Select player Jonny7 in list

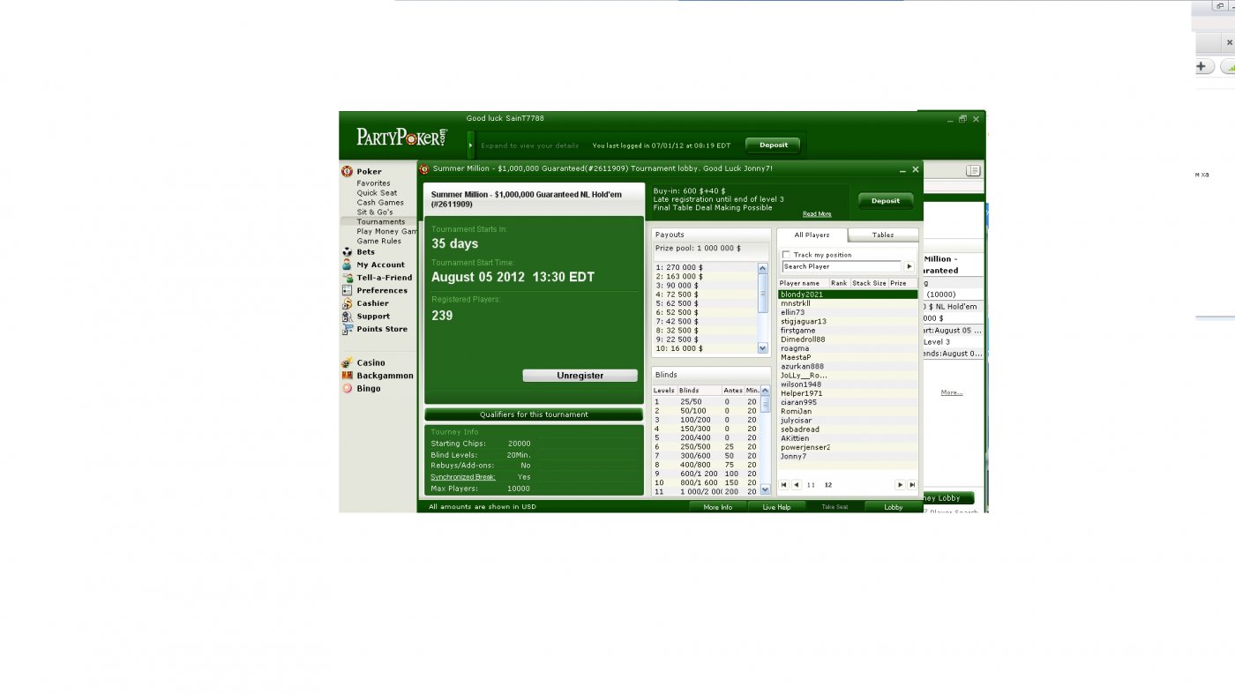[848, 457]
